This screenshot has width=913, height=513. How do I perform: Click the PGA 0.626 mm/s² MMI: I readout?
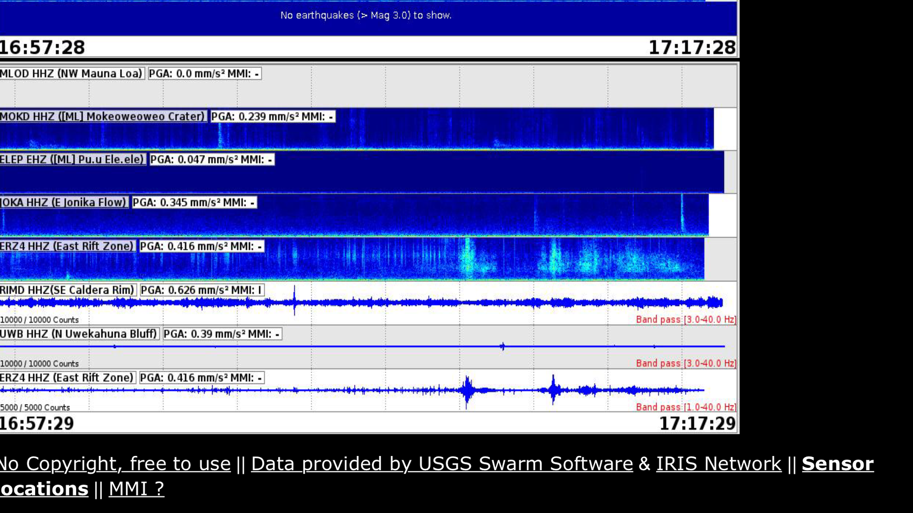click(201, 290)
